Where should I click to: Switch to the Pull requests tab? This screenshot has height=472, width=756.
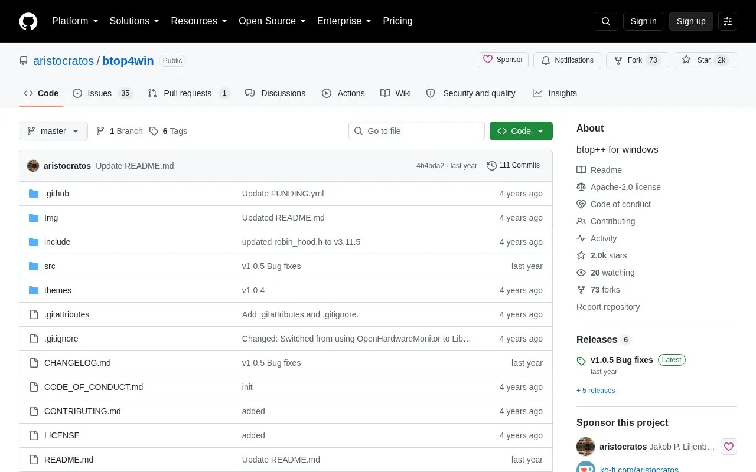189,93
